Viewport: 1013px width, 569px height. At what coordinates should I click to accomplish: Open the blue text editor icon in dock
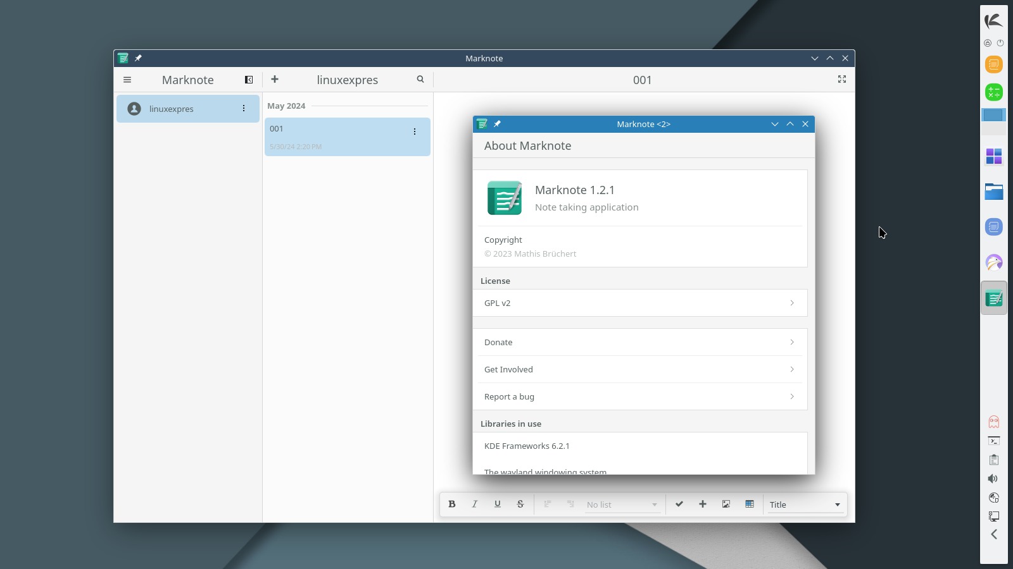point(994,227)
